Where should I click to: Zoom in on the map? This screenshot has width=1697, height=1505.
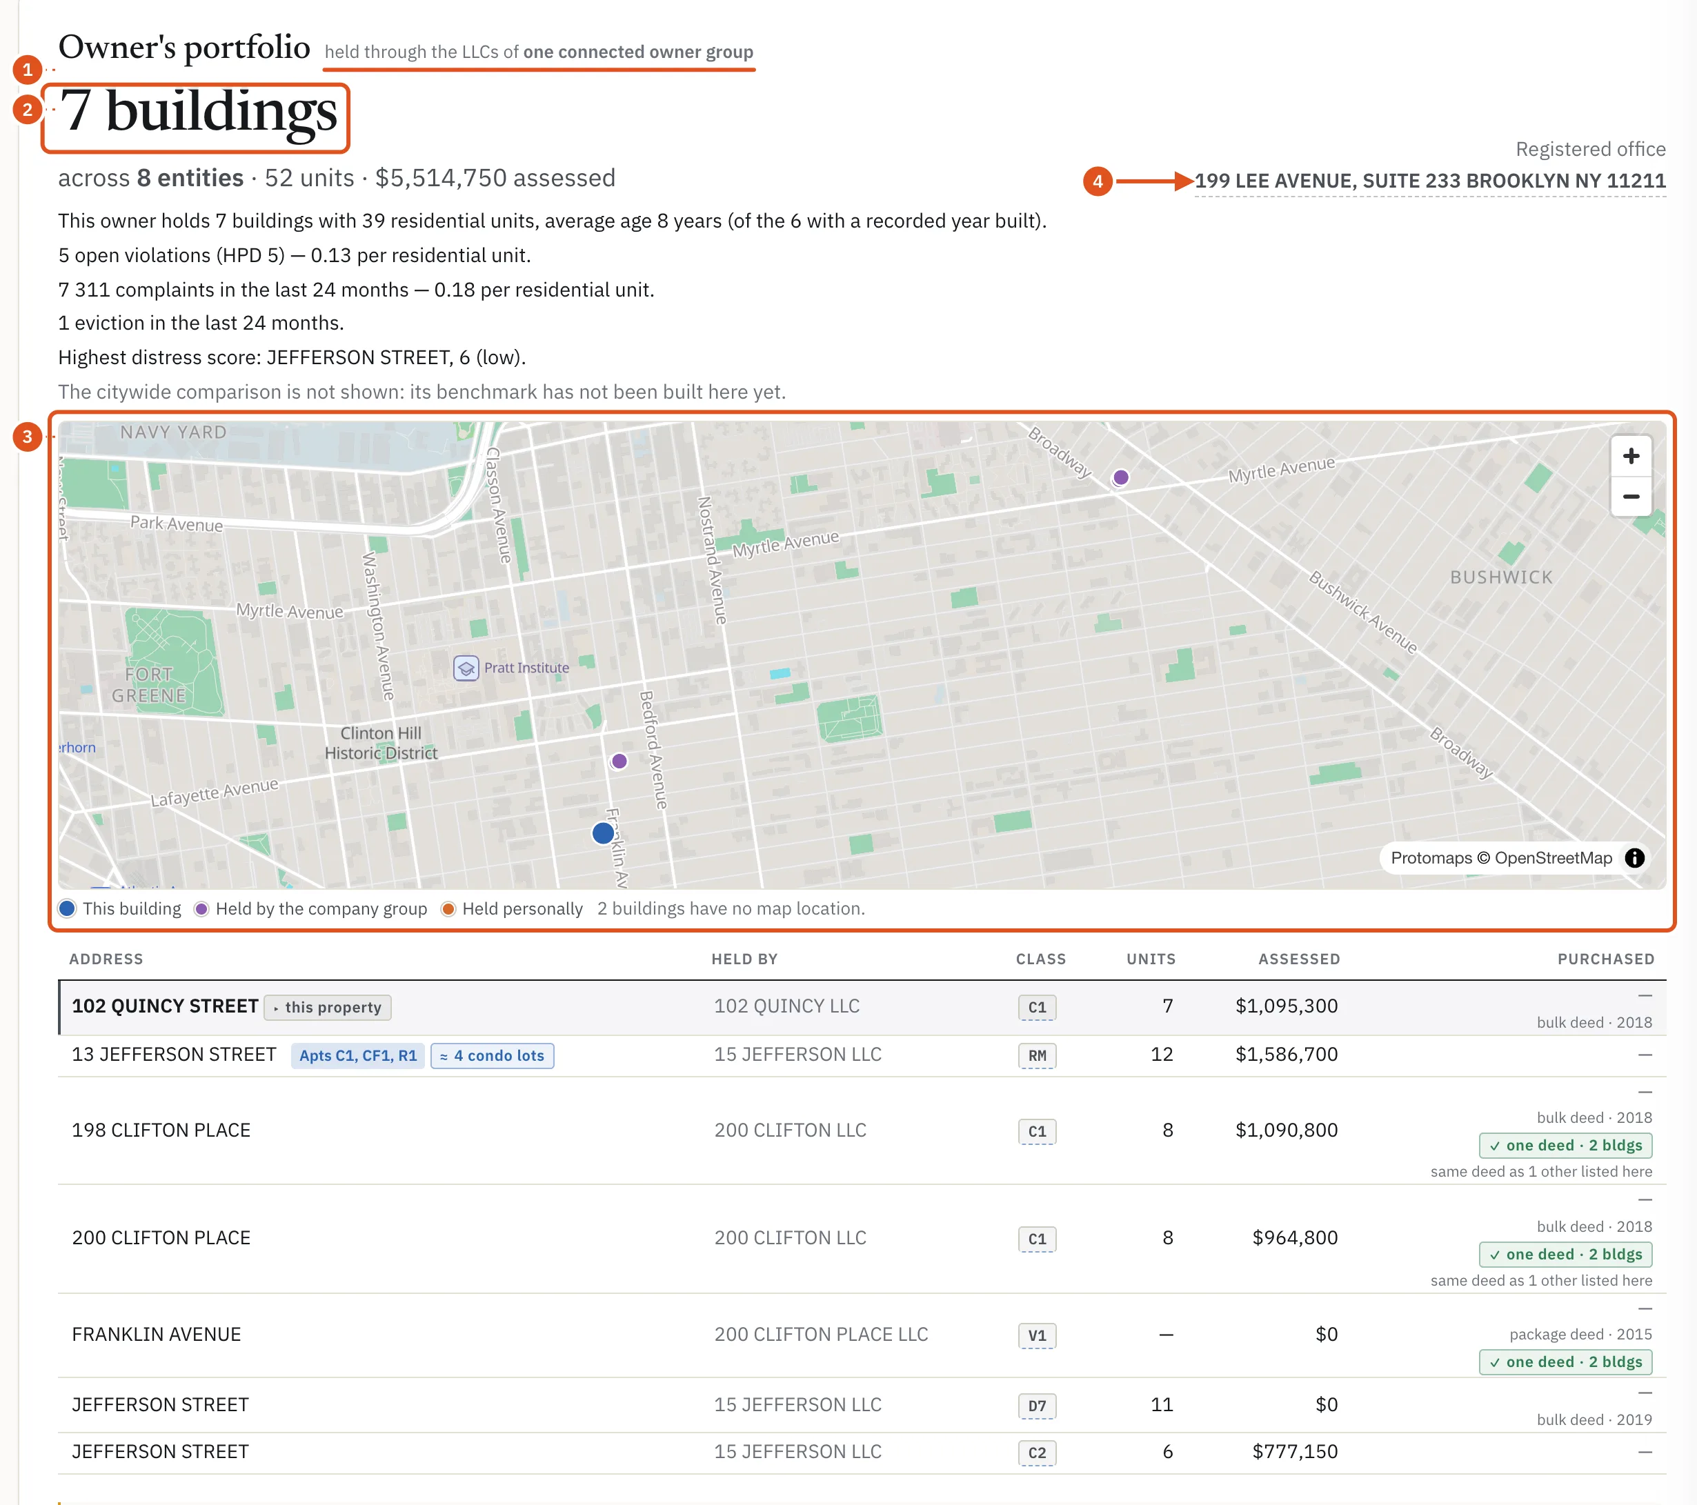point(1631,456)
